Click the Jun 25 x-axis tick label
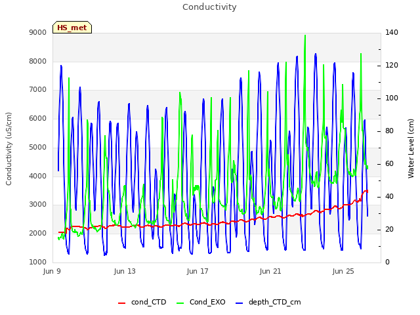This screenshot has width=420, height=315. point(343,271)
